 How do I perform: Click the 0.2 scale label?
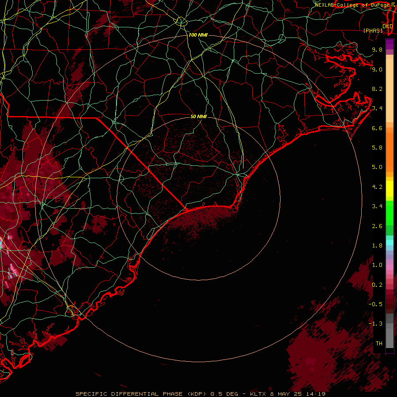point(377,285)
